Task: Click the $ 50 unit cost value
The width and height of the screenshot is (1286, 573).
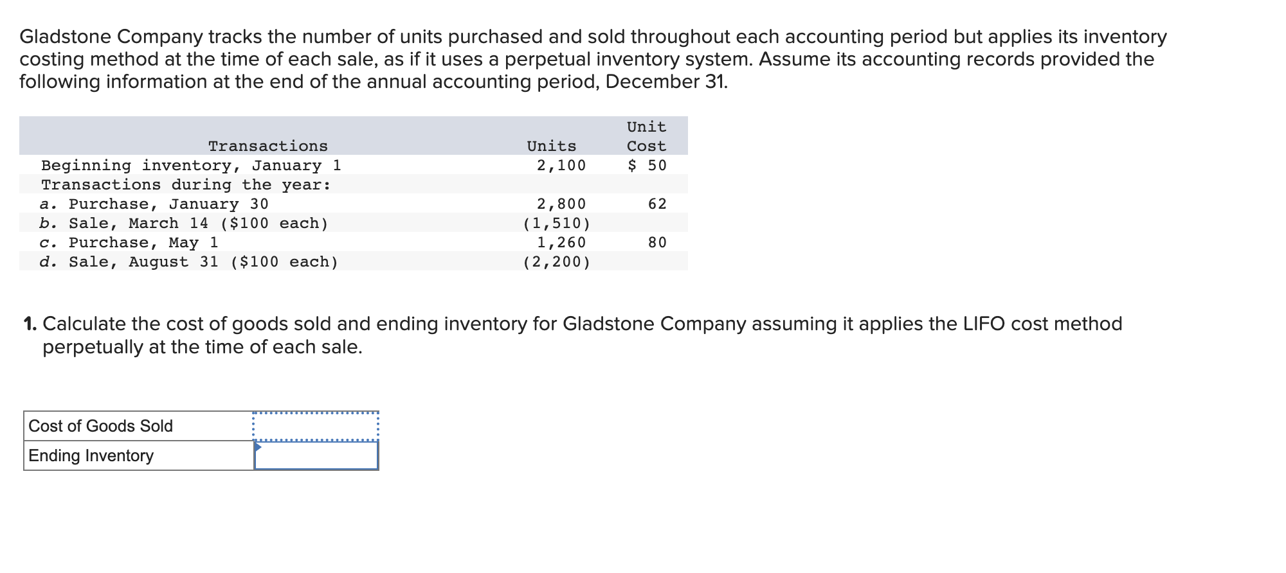Action: (x=648, y=165)
